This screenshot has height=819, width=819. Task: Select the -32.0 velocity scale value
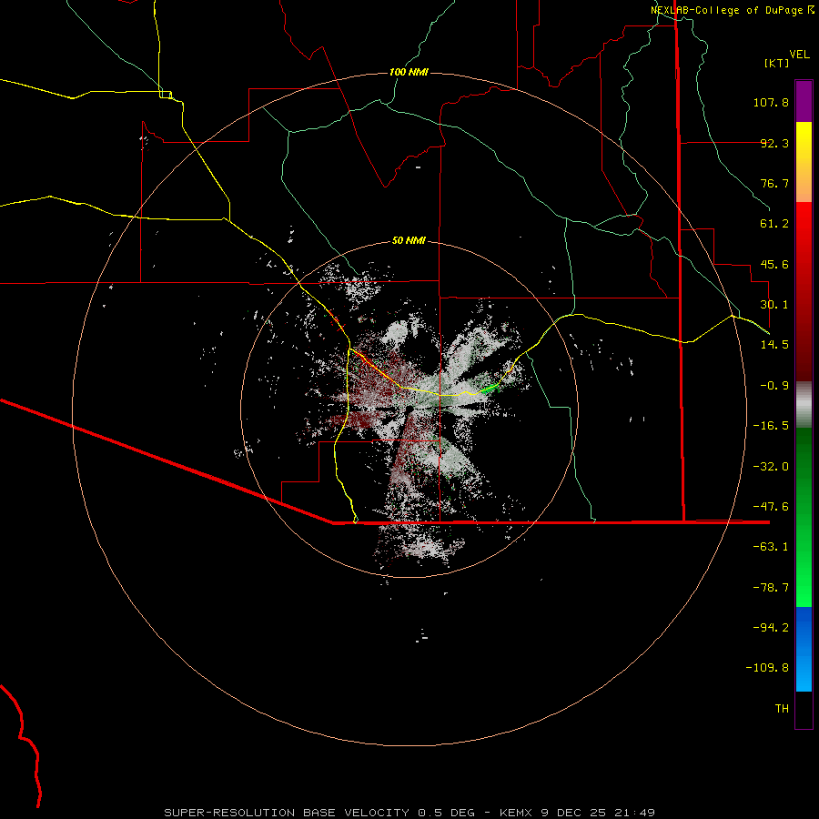771,467
